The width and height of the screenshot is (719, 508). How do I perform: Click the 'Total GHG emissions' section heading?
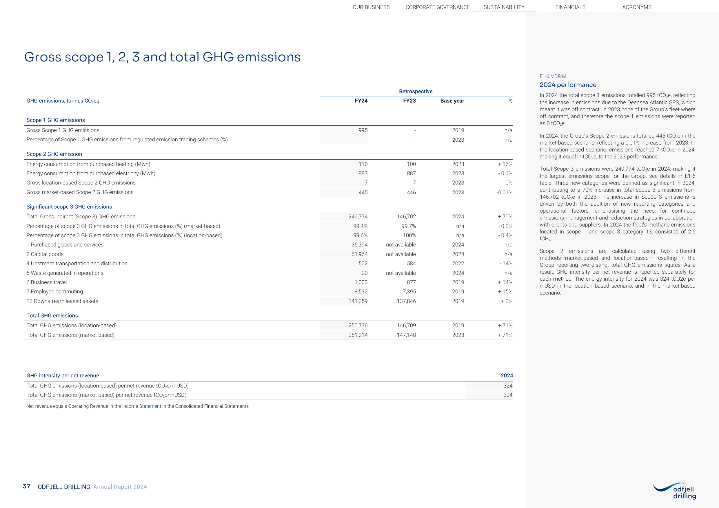tap(52, 315)
